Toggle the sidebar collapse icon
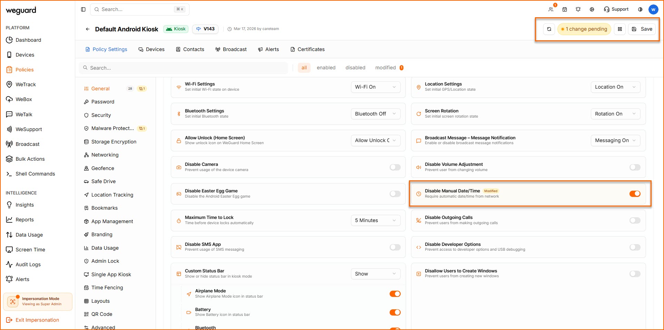Image resolution: width=664 pixels, height=330 pixels. 83,10
